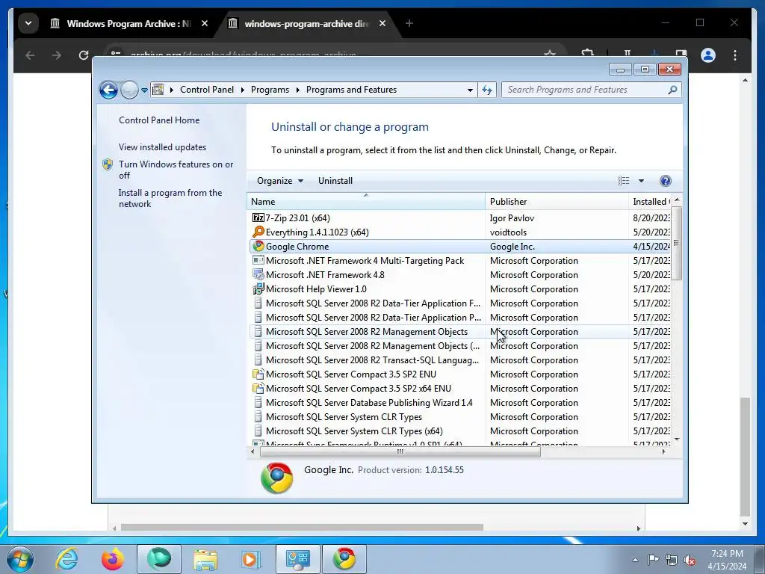Click the browser reload button
This screenshot has width=765, height=574.
(84, 55)
